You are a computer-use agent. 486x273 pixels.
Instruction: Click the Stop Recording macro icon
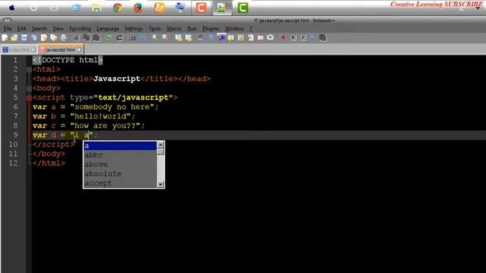click(x=294, y=38)
